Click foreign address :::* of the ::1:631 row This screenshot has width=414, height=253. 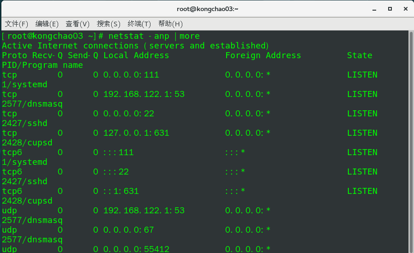tap(235, 191)
